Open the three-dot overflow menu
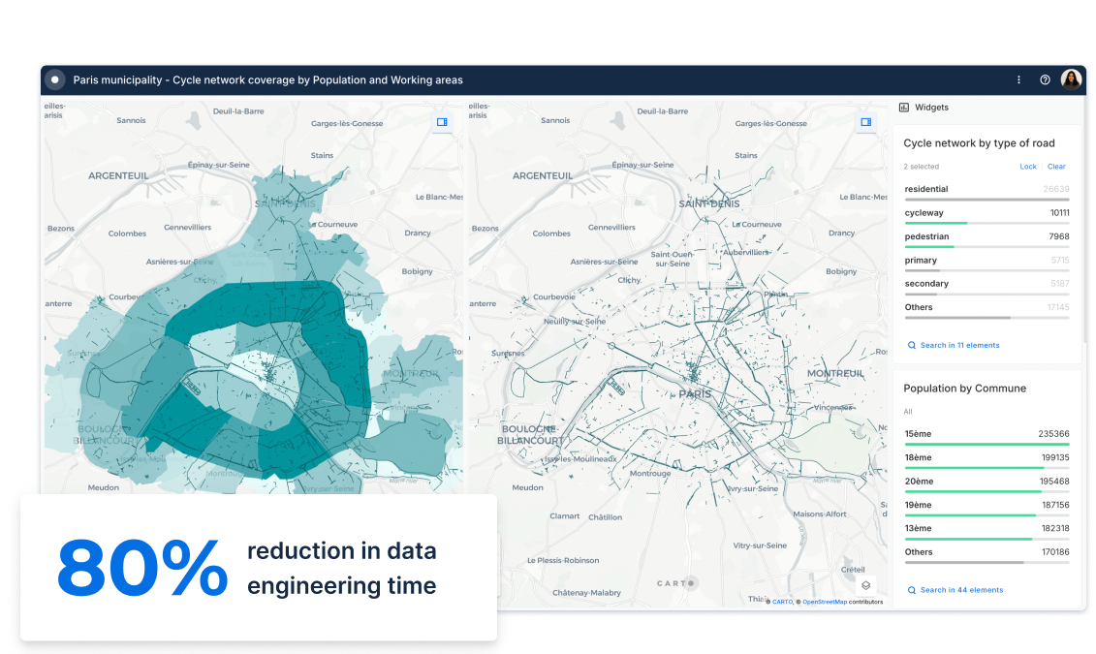The width and height of the screenshot is (1096, 654). (1018, 79)
